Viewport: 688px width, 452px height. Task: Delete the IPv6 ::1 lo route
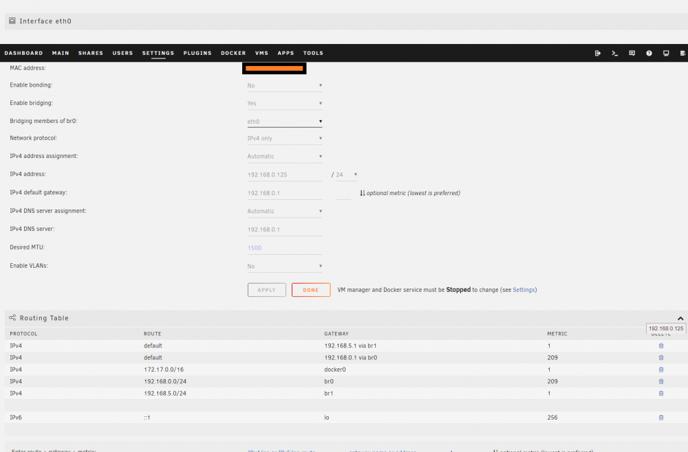tap(661, 418)
